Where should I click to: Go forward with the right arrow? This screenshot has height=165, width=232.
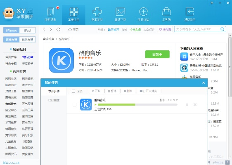tap(51, 29)
